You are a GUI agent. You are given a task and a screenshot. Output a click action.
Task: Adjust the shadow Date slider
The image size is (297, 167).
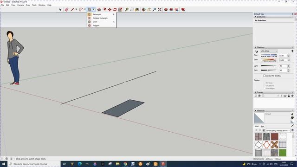[269, 60]
